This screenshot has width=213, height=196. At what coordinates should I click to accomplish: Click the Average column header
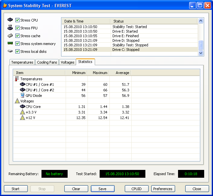(120, 73)
